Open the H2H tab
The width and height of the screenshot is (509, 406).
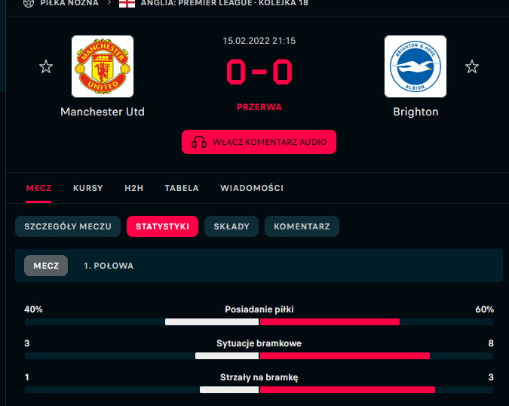[134, 188]
